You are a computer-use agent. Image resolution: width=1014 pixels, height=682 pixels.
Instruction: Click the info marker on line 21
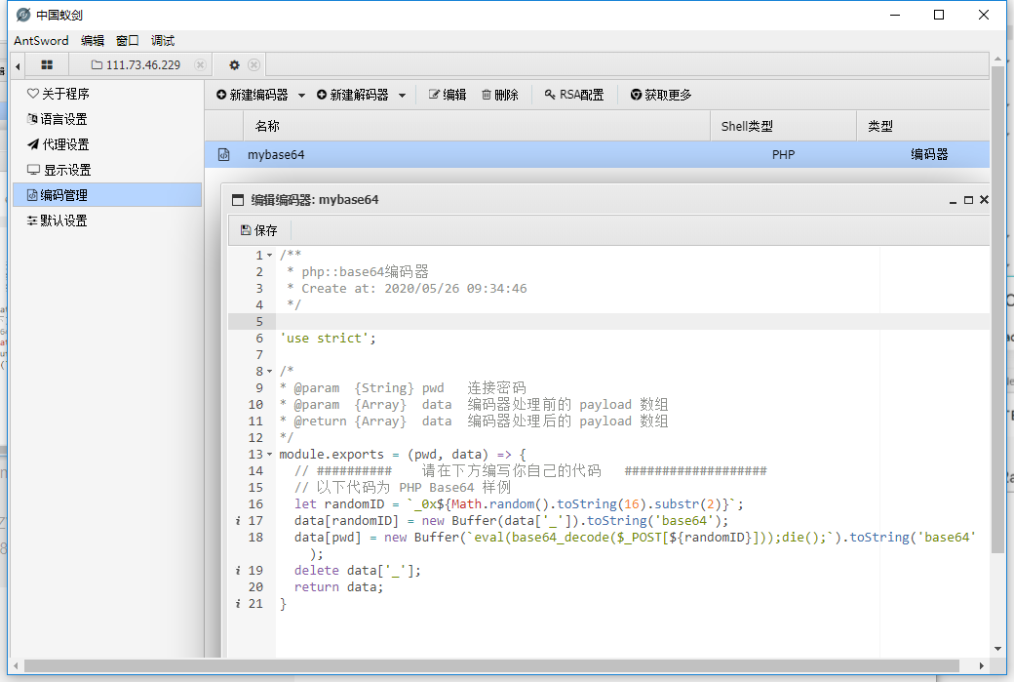[x=237, y=603]
